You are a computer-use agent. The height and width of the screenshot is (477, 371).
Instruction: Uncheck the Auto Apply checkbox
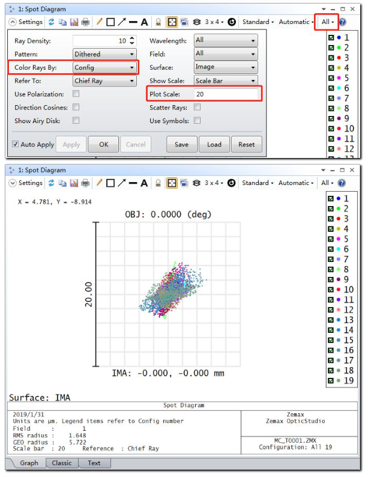pyautogui.click(x=16, y=144)
